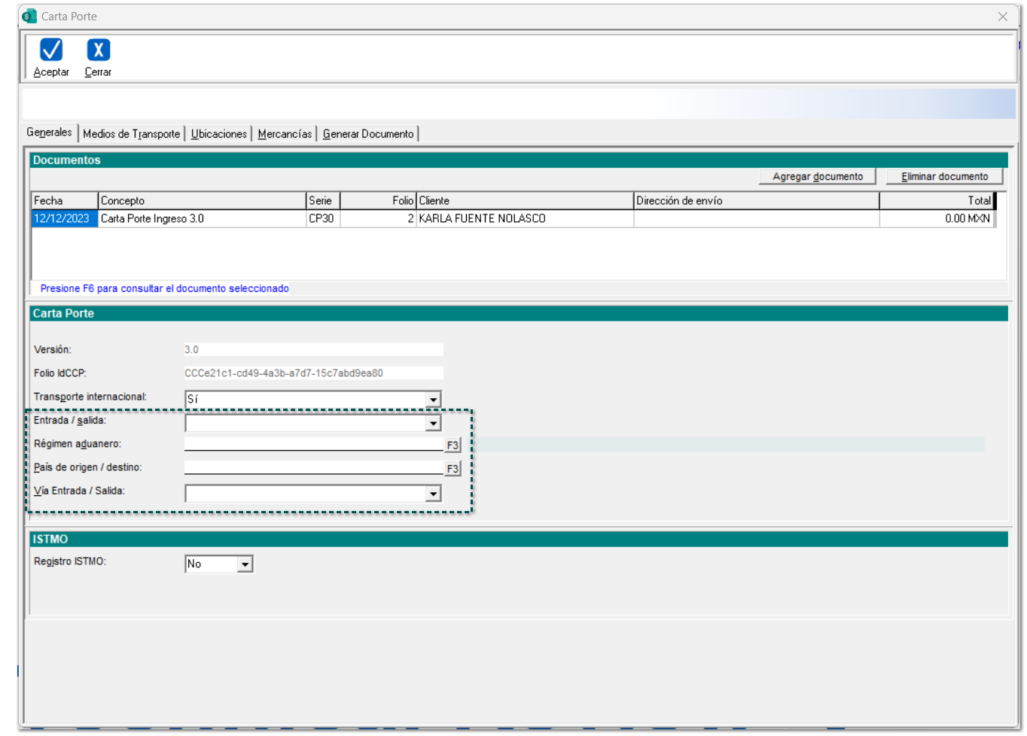The width and height of the screenshot is (1027, 736).
Task: Open the Entrada / salida dropdown
Action: 433,423
